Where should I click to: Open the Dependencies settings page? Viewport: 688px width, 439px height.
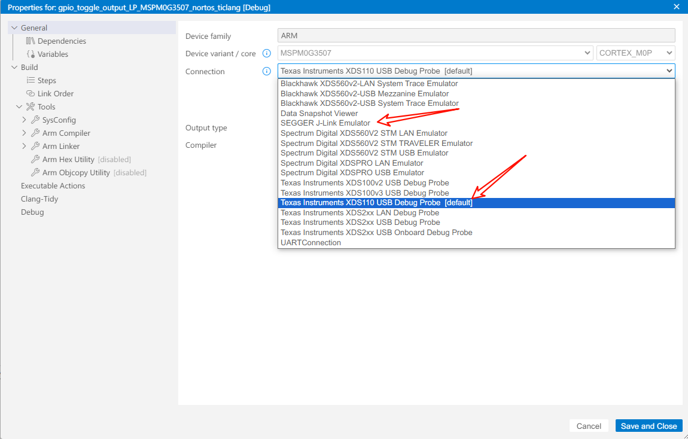coord(62,41)
